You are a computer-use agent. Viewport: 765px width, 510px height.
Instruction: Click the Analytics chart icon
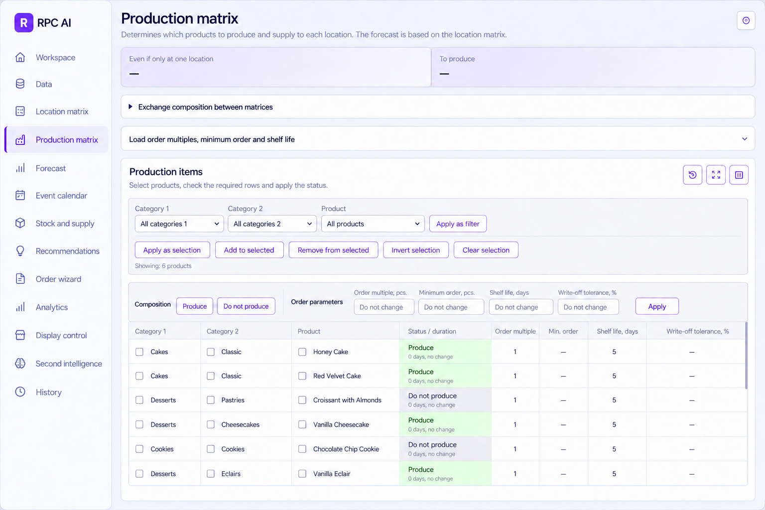[x=20, y=307]
